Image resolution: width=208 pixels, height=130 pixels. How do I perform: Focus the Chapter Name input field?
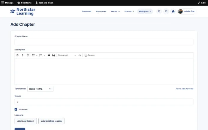click(x=104, y=42)
